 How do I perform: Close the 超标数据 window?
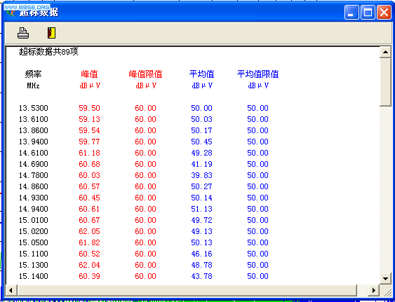pos(384,13)
